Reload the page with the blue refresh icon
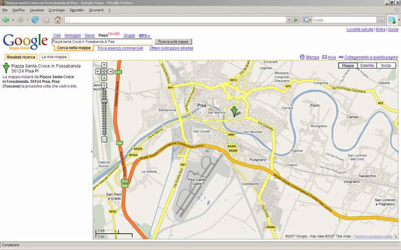The height and width of the screenshot is (250, 401). click(x=35, y=19)
